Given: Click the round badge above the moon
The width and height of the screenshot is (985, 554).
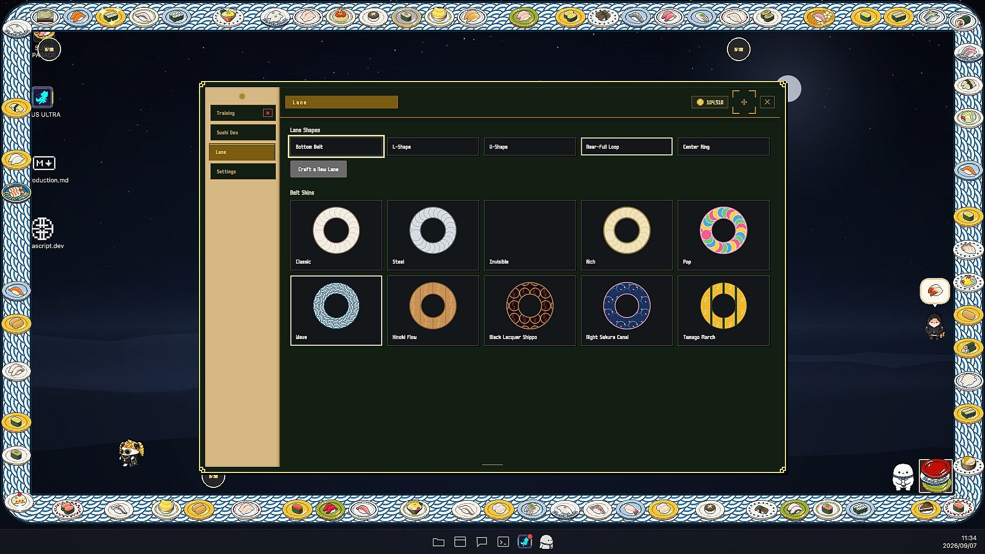Looking at the screenshot, I should coord(739,49).
